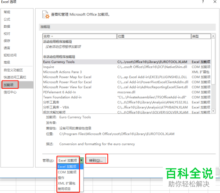Click the NativeShim.dll location cell
Screen dimensions: 220x193
coord(152,67)
